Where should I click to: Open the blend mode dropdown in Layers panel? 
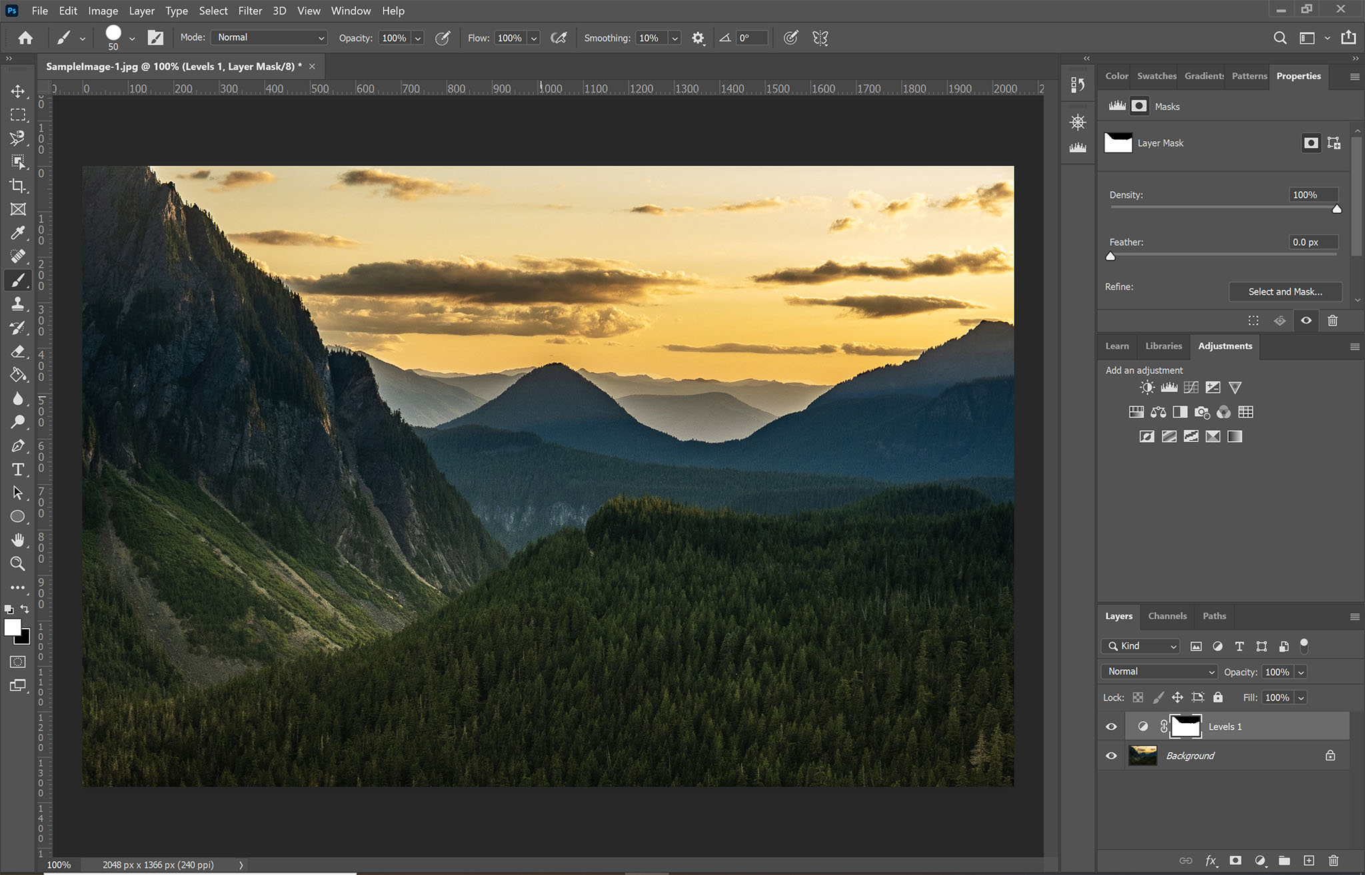point(1158,671)
